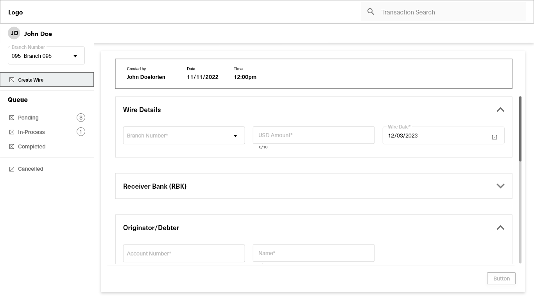Click the JD user avatar
The width and height of the screenshot is (534, 300).
tap(14, 33)
